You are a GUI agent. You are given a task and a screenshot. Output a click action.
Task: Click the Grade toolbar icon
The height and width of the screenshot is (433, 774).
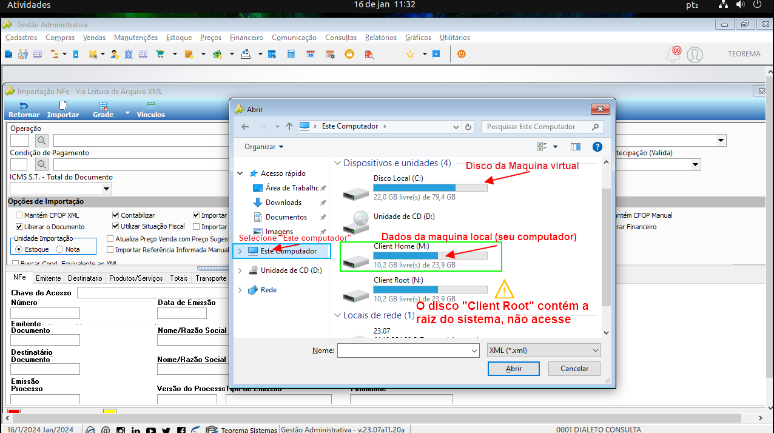pyautogui.click(x=103, y=106)
